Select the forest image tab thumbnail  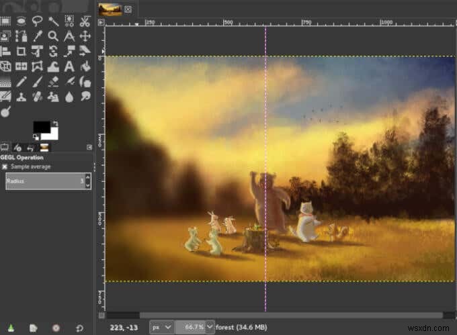[x=110, y=9]
